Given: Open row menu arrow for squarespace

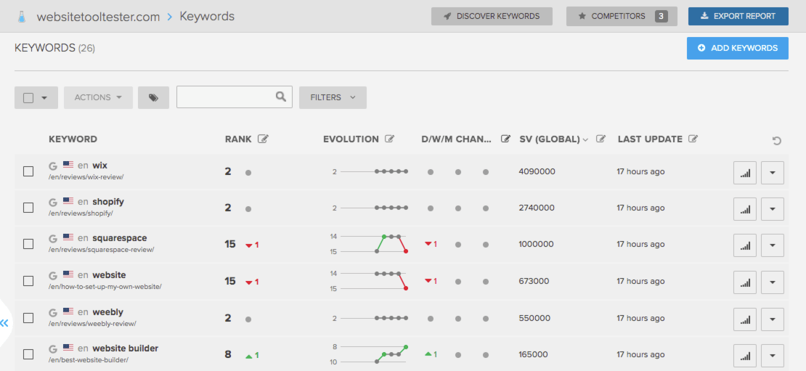Looking at the screenshot, I should pyautogui.click(x=772, y=245).
